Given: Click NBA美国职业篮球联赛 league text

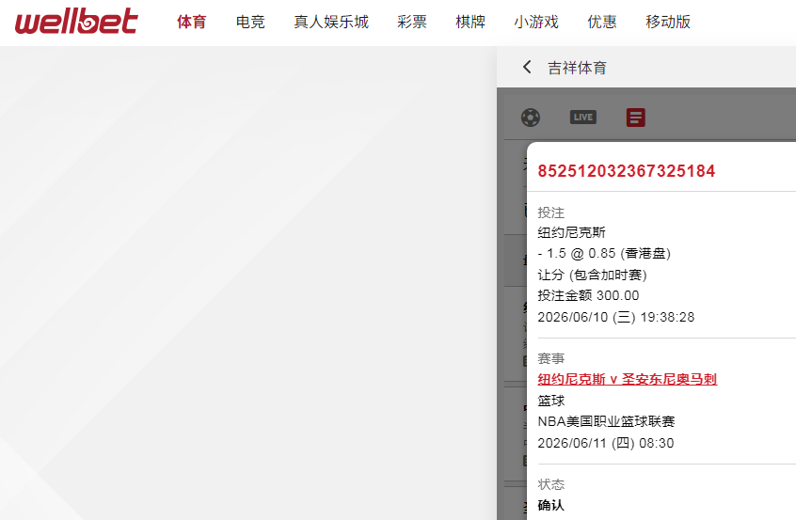Looking at the screenshot, I should (x=606, y=421).
